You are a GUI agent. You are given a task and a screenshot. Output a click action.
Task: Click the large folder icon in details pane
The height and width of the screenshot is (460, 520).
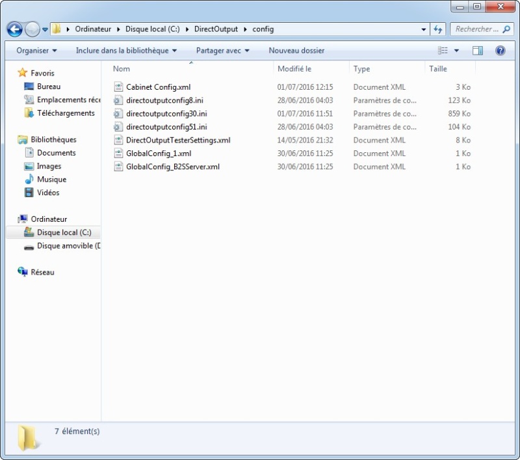28,438
